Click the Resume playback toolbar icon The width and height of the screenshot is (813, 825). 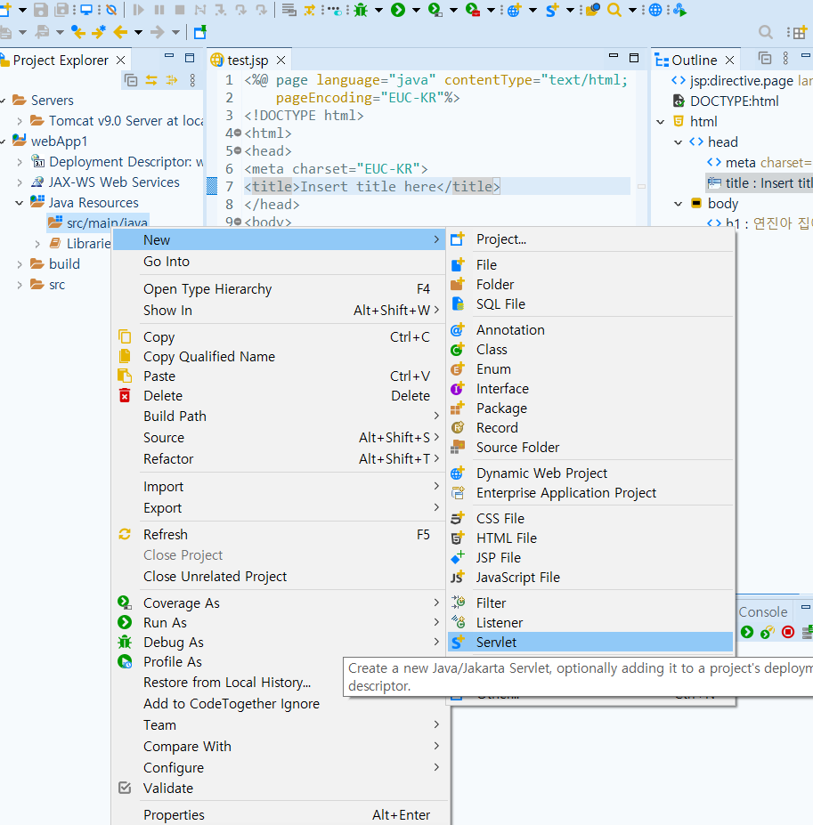(x=139, y=10)
